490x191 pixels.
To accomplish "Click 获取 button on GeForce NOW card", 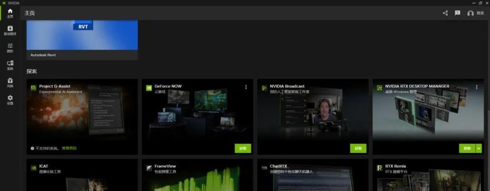I will click(243, 149).
